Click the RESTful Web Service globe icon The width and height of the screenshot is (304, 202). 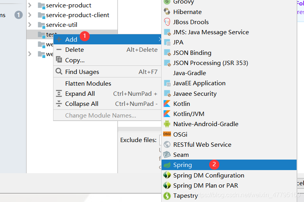[167, 144]
